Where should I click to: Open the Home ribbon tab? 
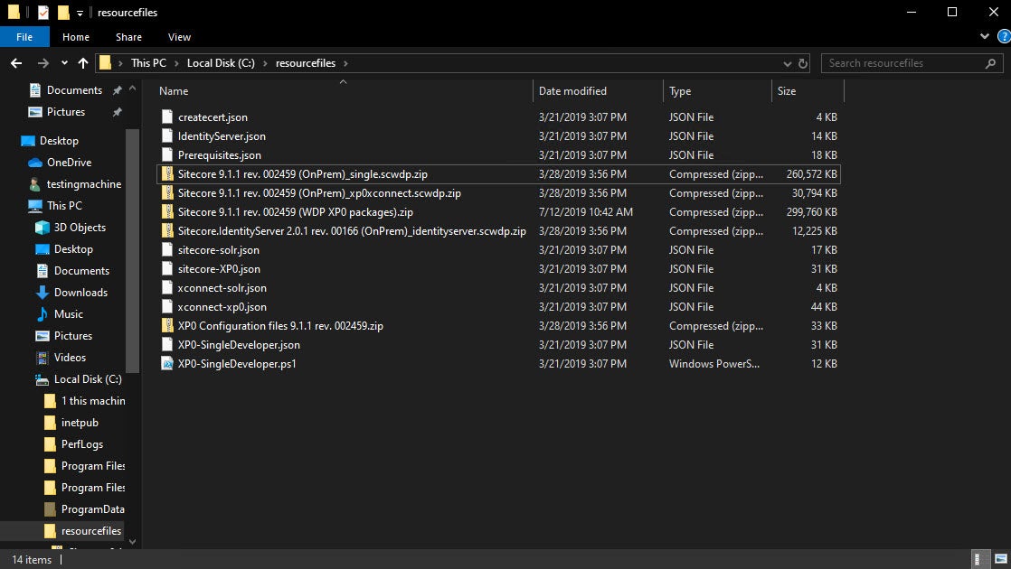(x=76, y=37)
